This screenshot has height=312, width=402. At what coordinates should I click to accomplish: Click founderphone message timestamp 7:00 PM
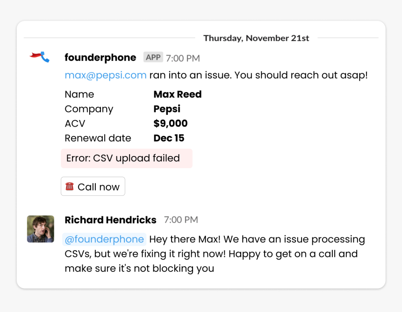click(183, 58)
